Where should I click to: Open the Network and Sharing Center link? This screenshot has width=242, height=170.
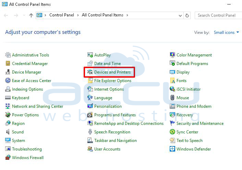37,106
